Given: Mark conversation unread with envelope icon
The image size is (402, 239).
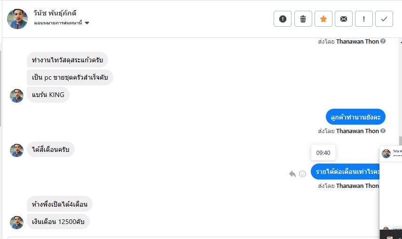Looking at the screenshot, I should click(x=343, y=19).
